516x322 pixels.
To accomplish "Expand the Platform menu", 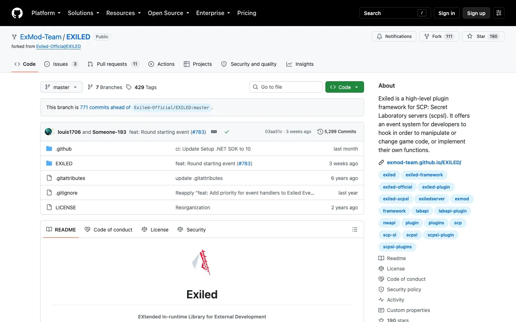I will pyautogui.click(x=46, y=13).
